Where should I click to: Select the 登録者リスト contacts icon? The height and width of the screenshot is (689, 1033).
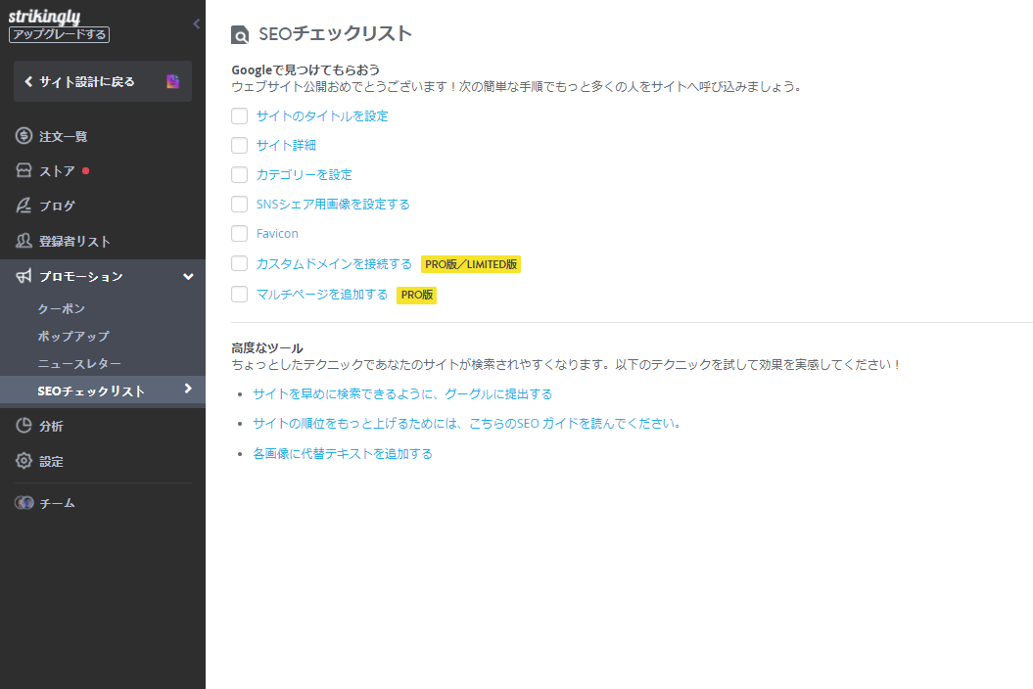tap(22, 241)
